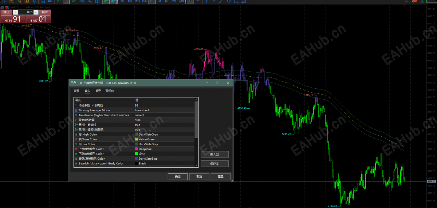Open the red notification icon

point(415,1)
